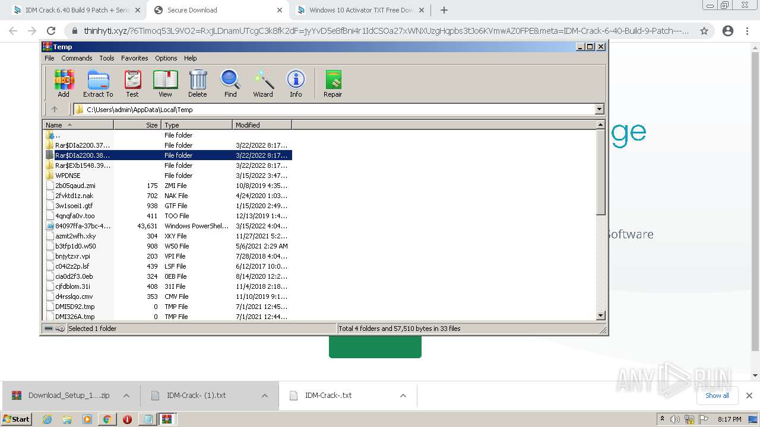Select folder Rar$DIa2200.37...
The image size is (760, 427).
coord(167,145)
